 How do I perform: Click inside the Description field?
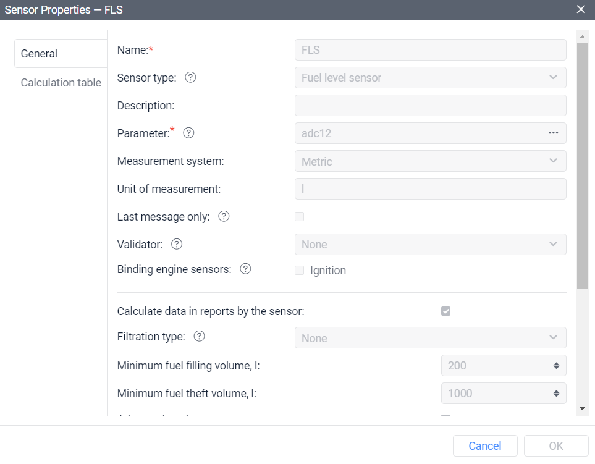click(430, 105)
